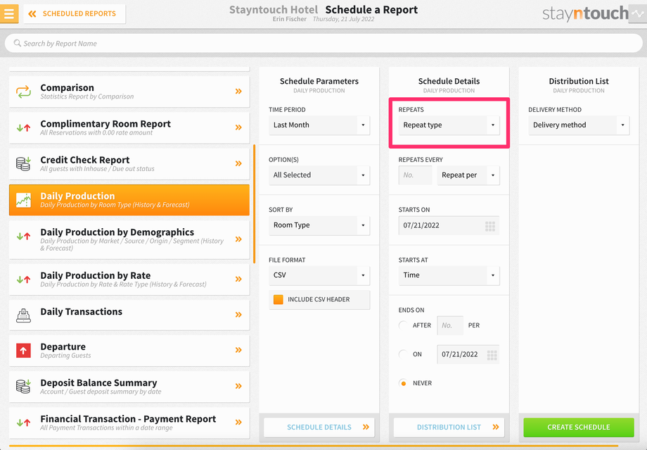This screenshot has height=450, width=647.
Task: Click the green Create Schedule button
Action: tap(579, 427)
